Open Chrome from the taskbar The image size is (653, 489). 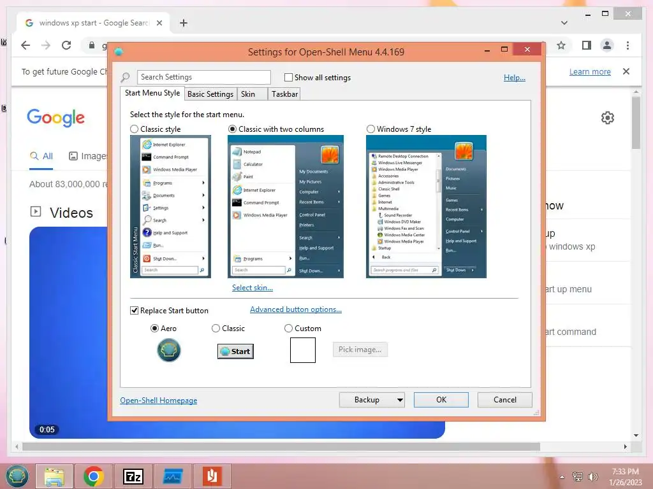[93, 476]
